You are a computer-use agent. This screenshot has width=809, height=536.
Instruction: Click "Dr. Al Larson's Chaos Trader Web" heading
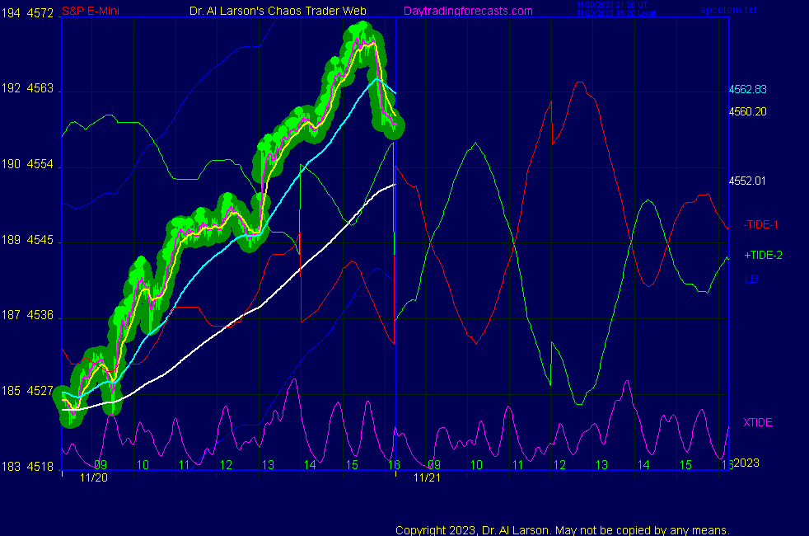point(278,11)
